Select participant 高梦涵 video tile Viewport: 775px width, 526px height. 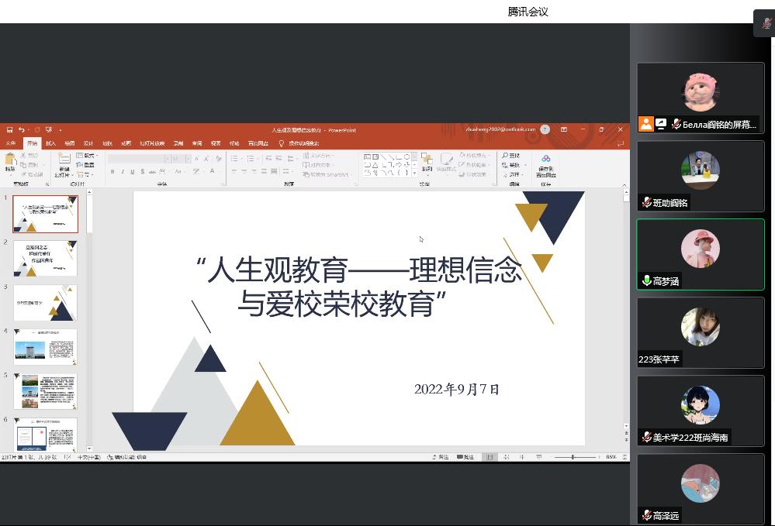pos(701,254)
